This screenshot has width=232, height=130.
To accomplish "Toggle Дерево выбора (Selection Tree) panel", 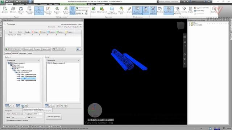I will point(72,10).
